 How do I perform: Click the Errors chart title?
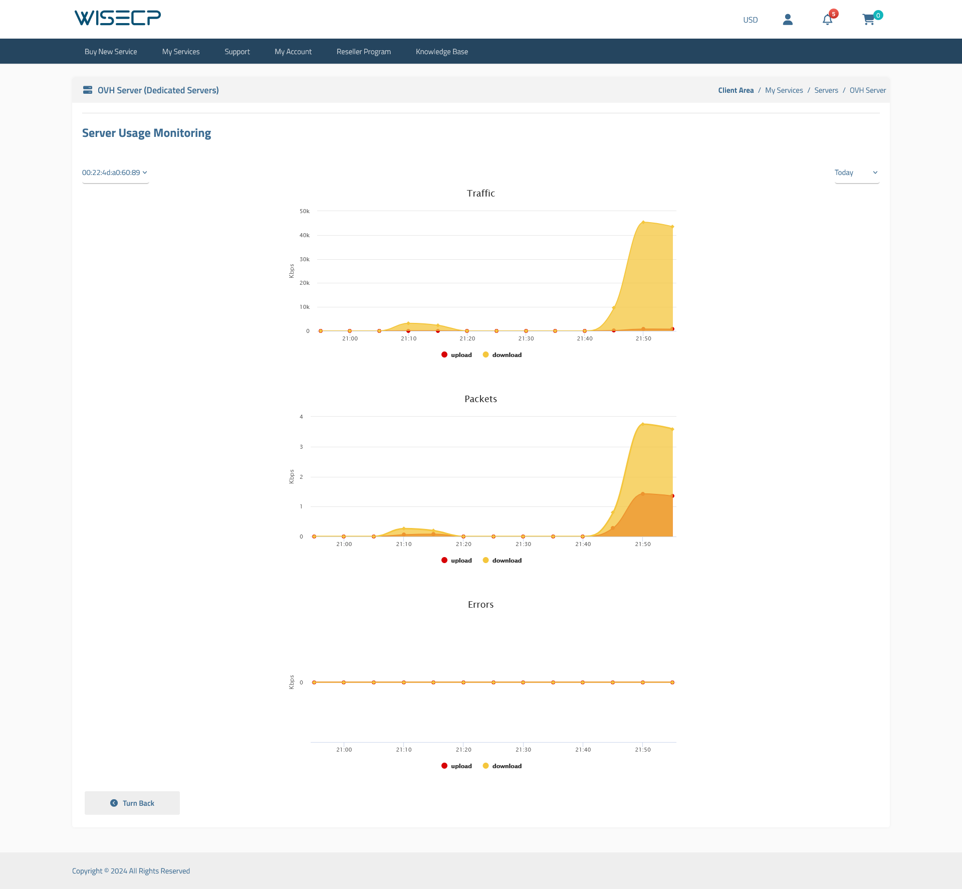click(x=481, y=604)
